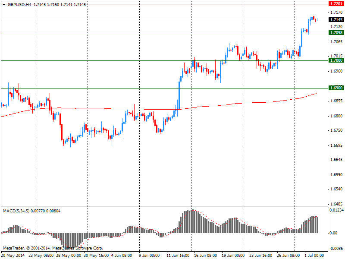The image size is (345, 259).
Task: Click the 1.6960 price scale value
Action: coord(336,71)
